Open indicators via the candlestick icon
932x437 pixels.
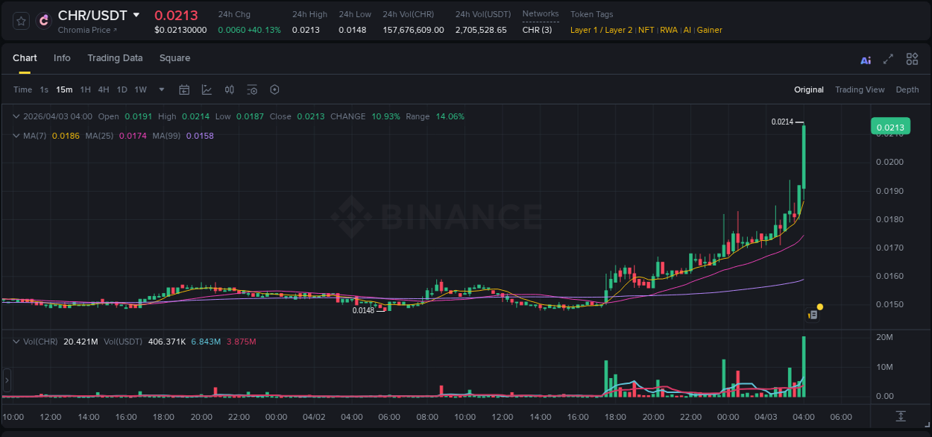coord(229,89)
